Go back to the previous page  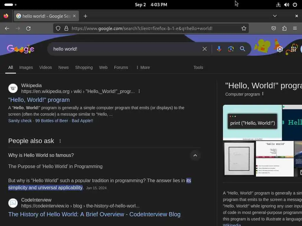(x=7, y=29)
